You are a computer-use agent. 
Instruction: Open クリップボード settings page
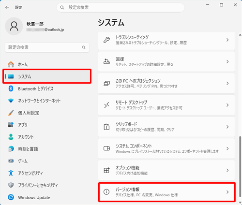point(166,127)
